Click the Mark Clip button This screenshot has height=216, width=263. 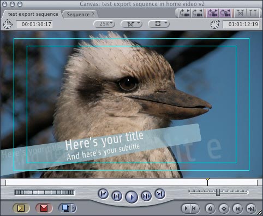[237, 208]
